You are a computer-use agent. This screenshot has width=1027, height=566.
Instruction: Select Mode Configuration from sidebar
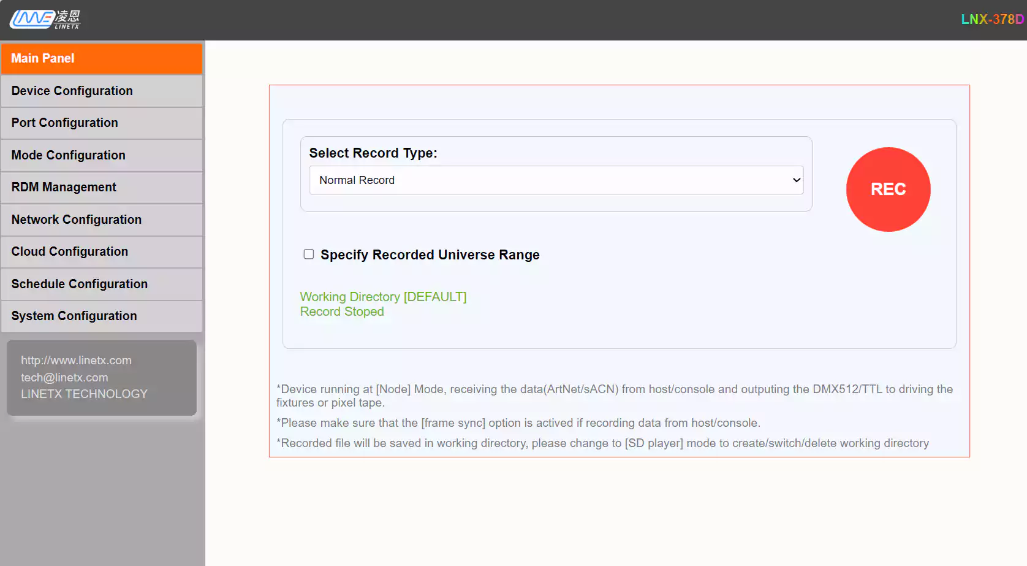(102, 155)
